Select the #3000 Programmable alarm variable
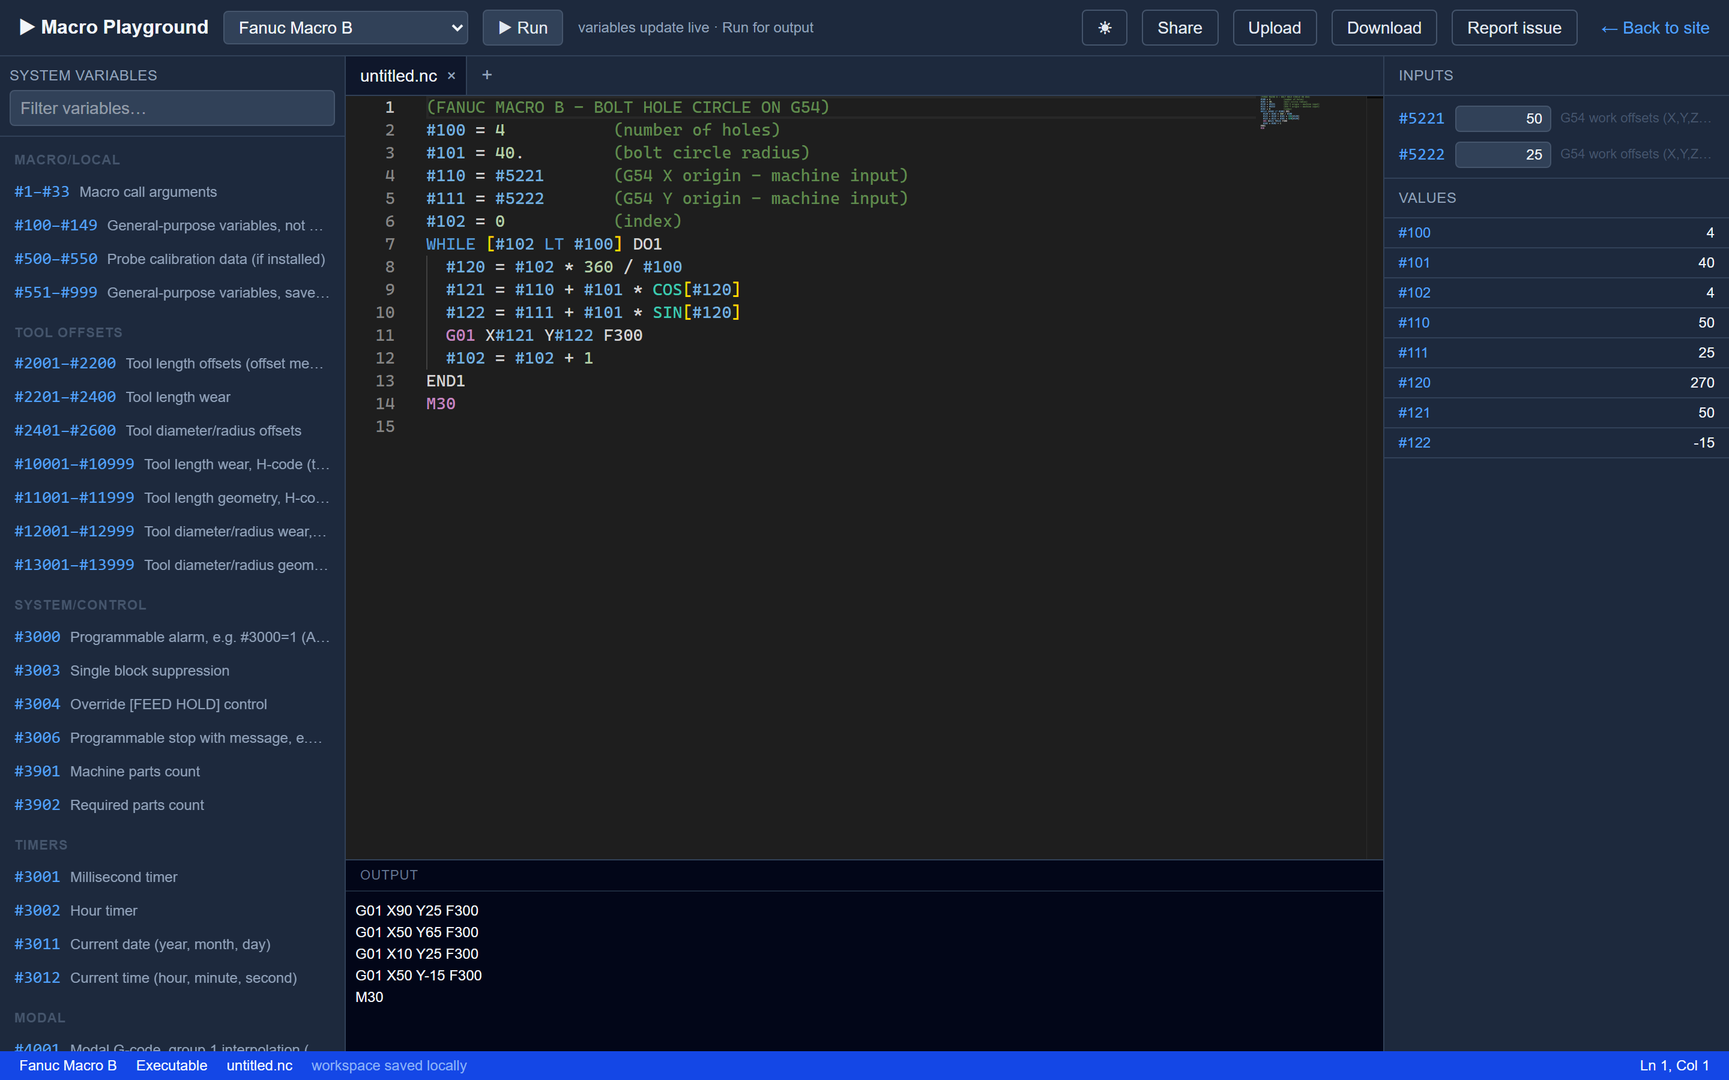 pos(172,637)
